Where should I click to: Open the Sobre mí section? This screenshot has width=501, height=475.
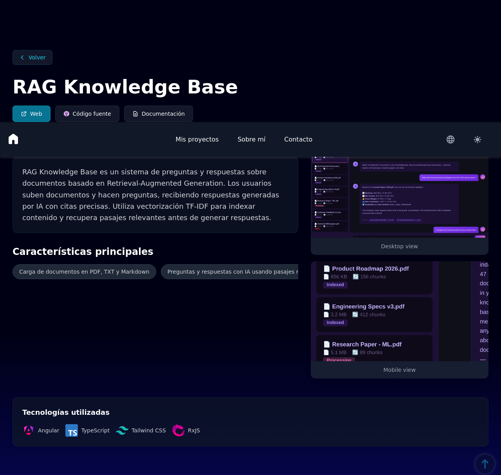point(252,140)
